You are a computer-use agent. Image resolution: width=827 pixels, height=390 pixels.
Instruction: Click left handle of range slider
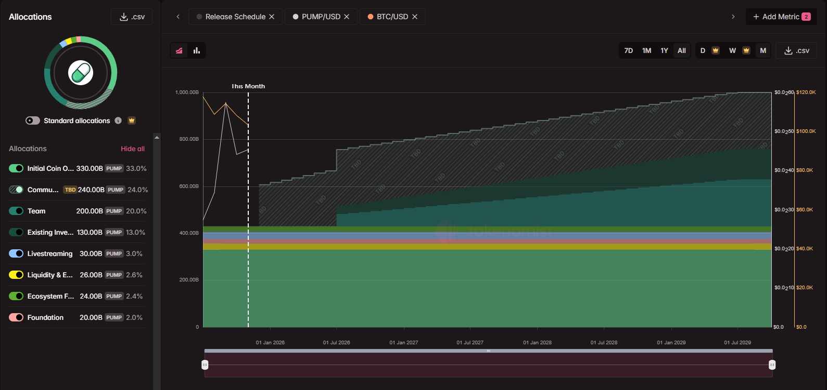point(205,365)
